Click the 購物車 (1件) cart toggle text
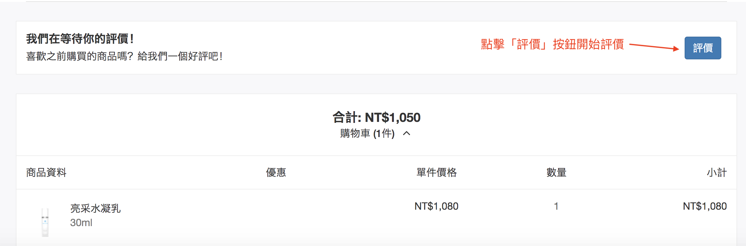Screen dimensions: 746x246 point(367,134)
